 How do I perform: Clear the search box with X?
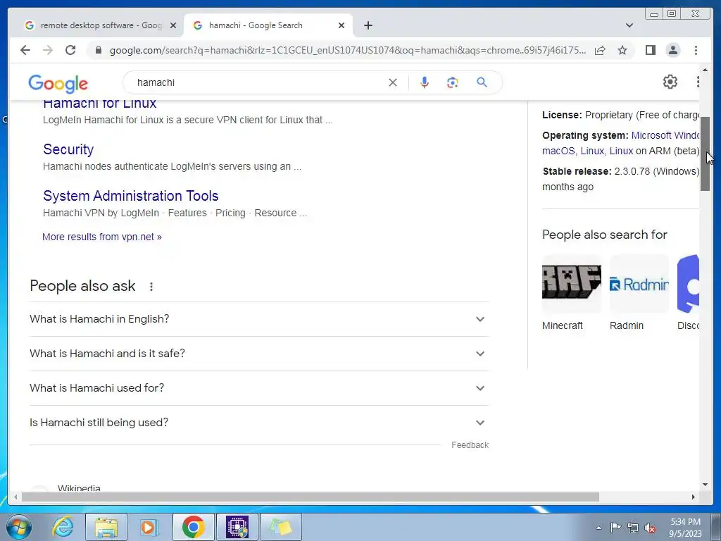pos(393,82)
